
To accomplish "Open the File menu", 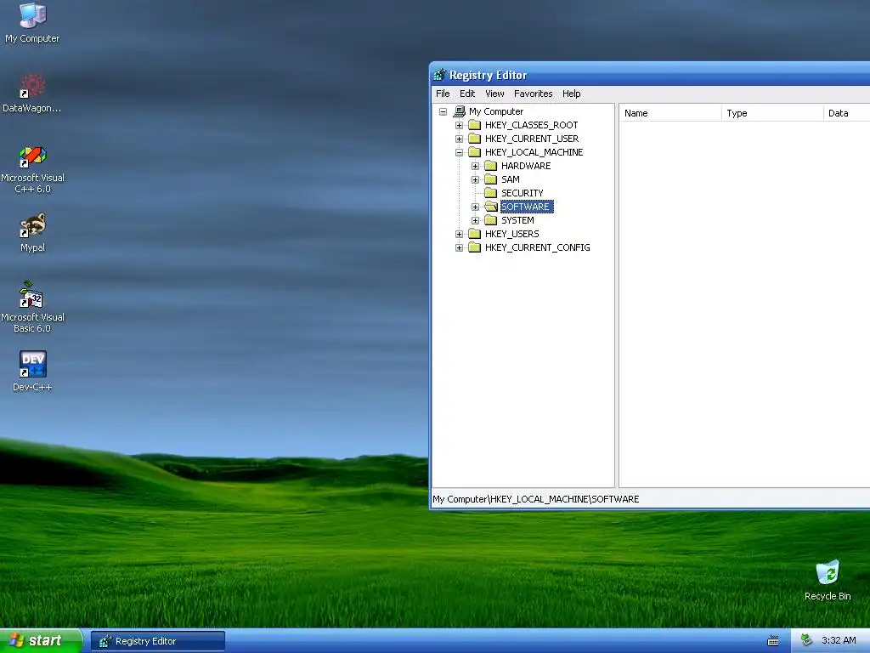I will 443,94.
